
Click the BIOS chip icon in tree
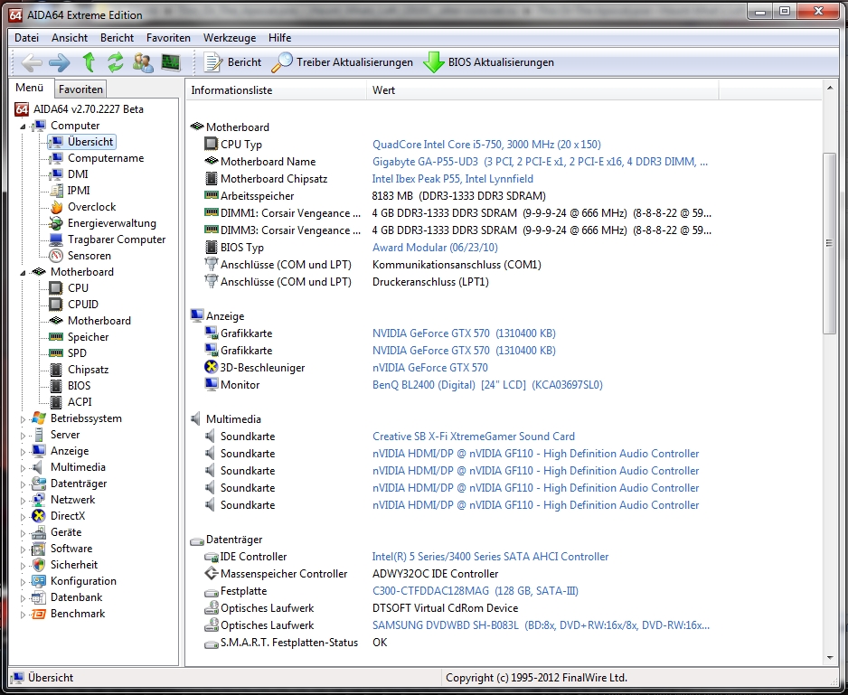[56, 386]
